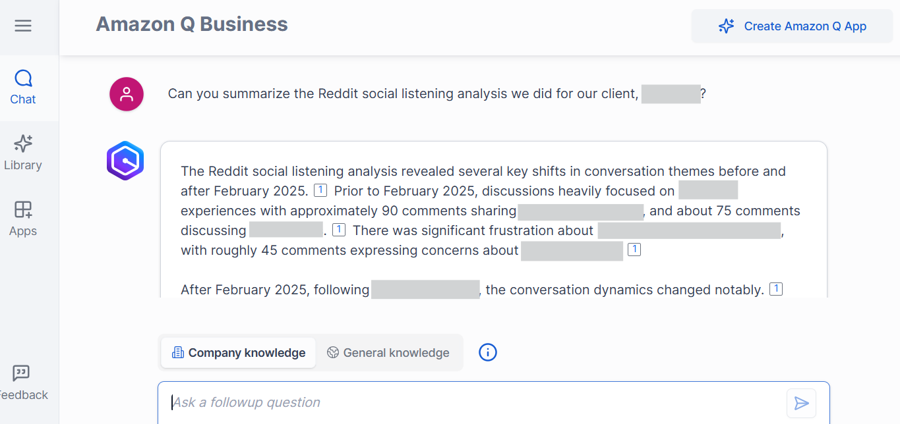This screenshot has height=424, width=900.
Task: Open citation 1 after 'changed notably.'
Action: (x=776, y=289)
